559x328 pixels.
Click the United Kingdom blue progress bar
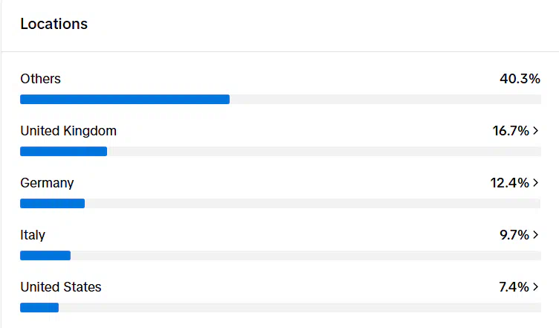pyautogui.click(x=63, y=152)
